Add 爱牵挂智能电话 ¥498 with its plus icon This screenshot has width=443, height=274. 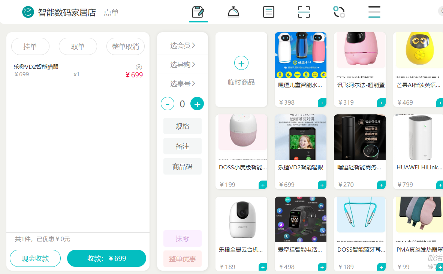coord(322,267)
